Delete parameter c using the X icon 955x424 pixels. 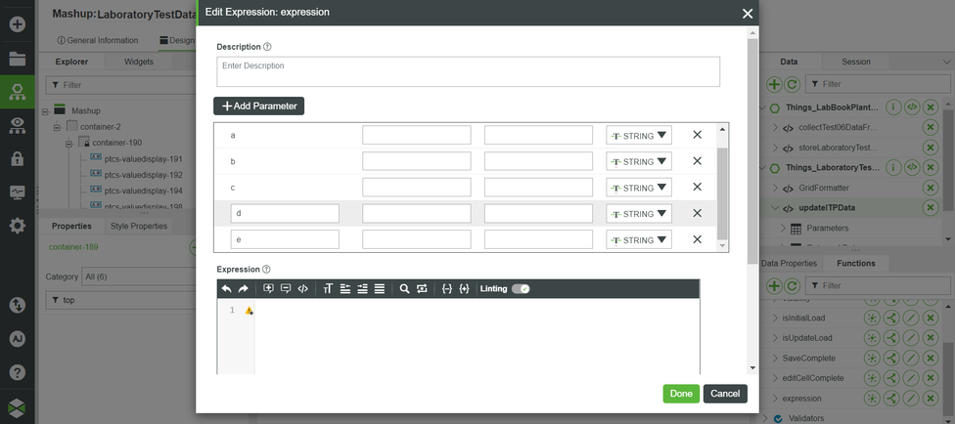tap(698, 188)
